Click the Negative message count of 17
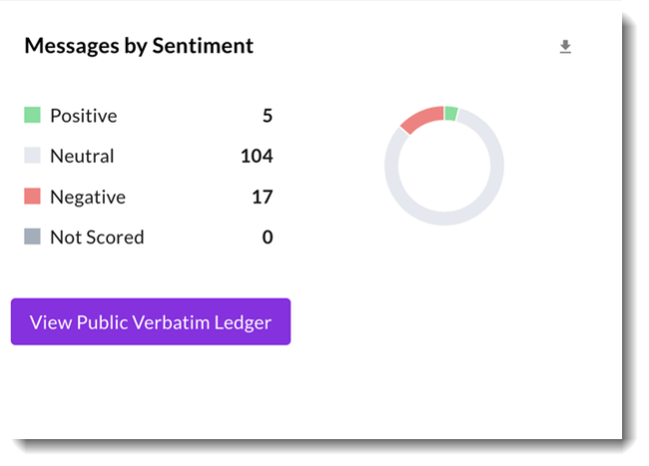This screenshot has height=466, width=649. 263,197
